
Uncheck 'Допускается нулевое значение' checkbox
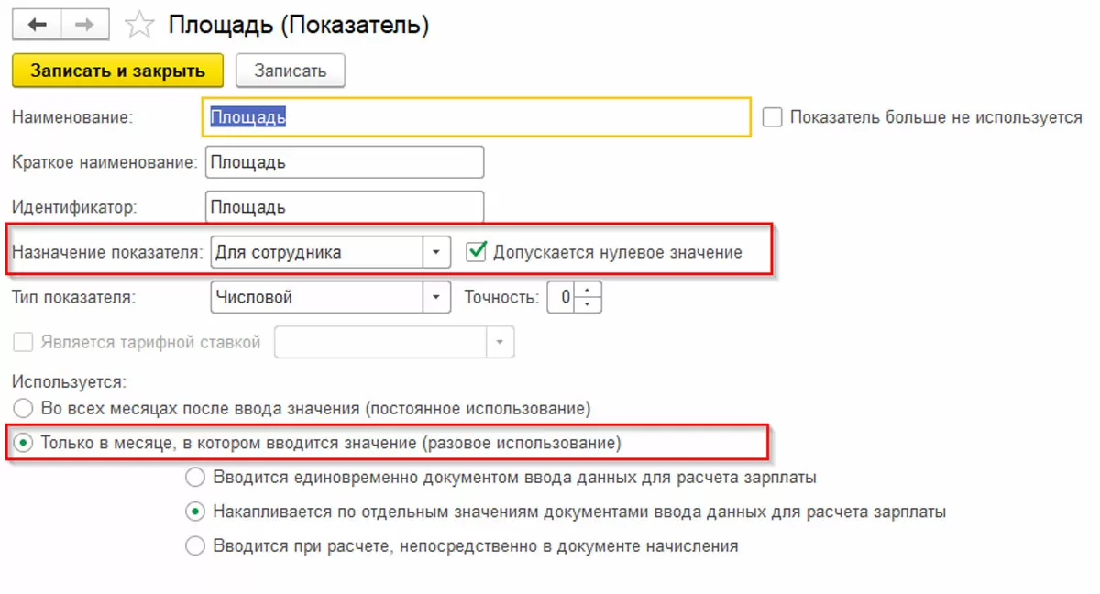tap(476, 252)
